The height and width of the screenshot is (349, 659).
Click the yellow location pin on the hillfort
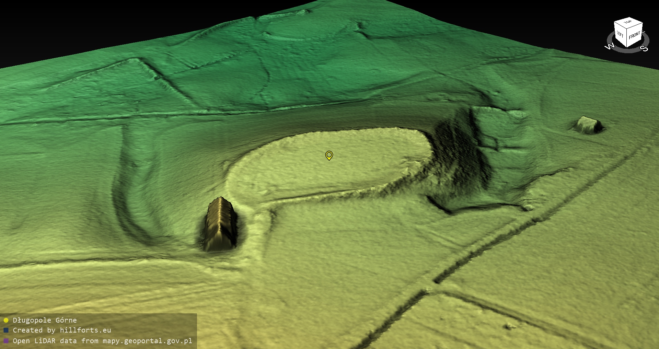[329, 155]
